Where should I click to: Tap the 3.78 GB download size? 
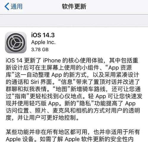[40, 49]
